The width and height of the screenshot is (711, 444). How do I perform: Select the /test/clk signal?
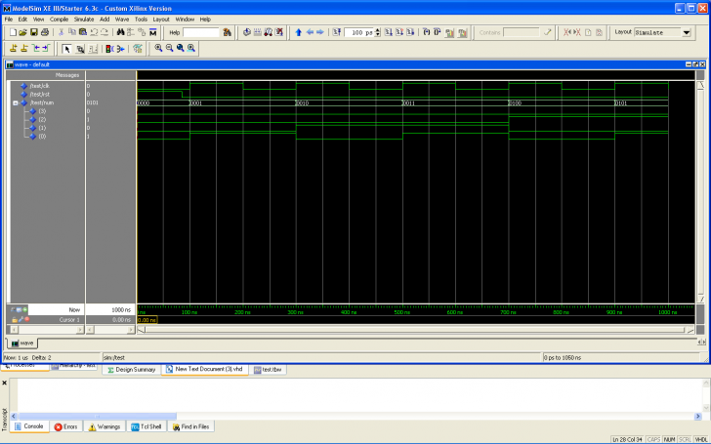pyautogui.click(x=39, y=86)
